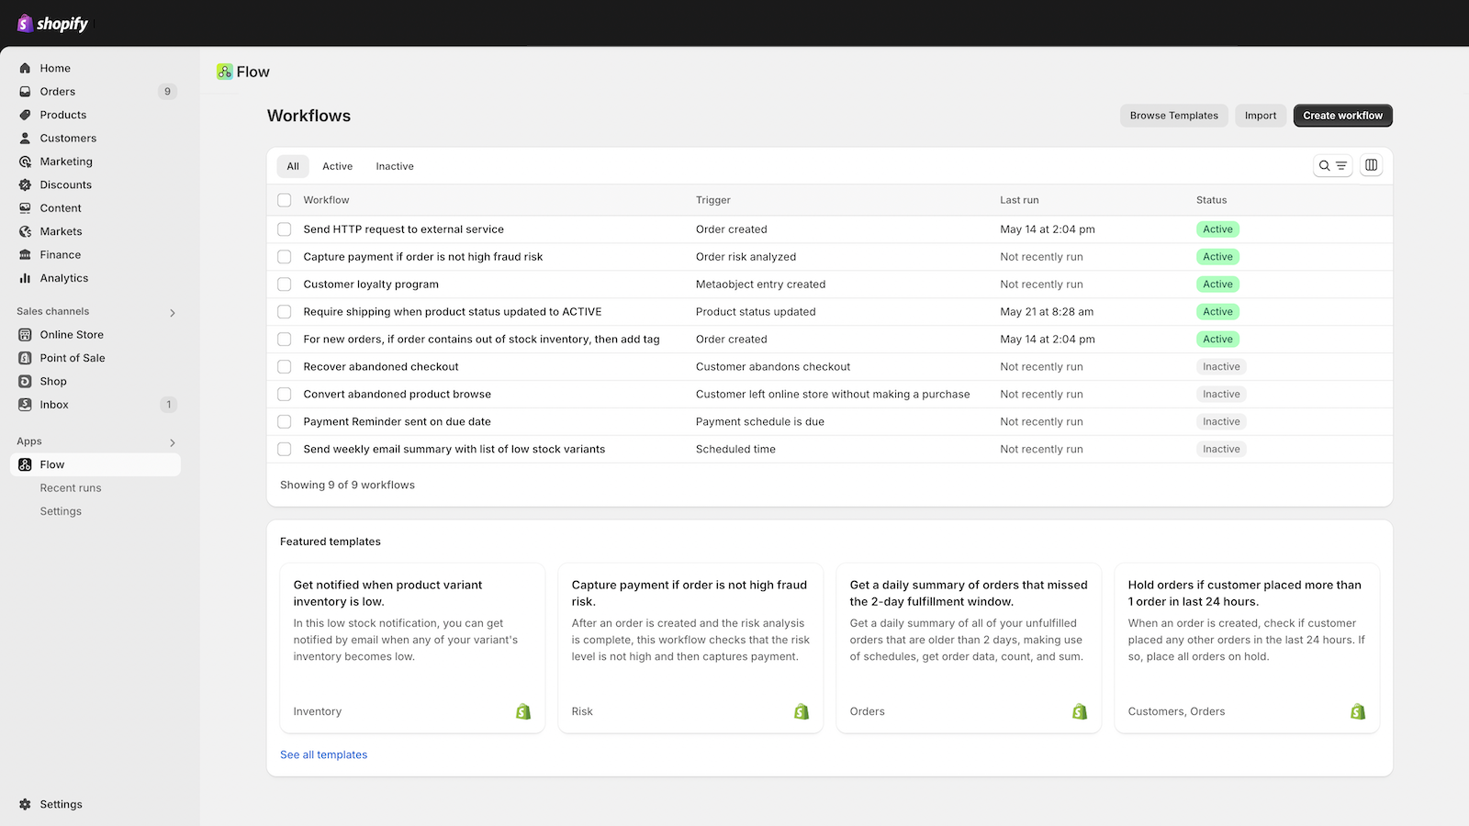This screenshot has height=826, width=1469.
Task: Select the Payment Reminder workflow checkbox
Action: 285,422
